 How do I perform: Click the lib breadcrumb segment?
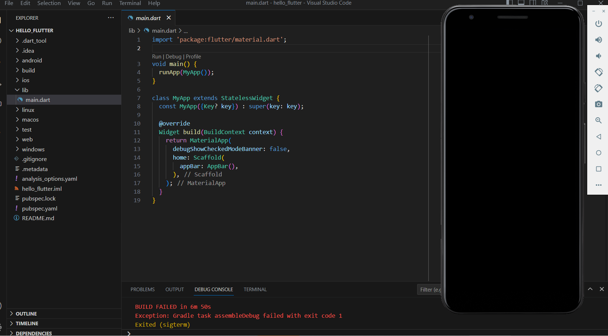(x=132, y=30)
